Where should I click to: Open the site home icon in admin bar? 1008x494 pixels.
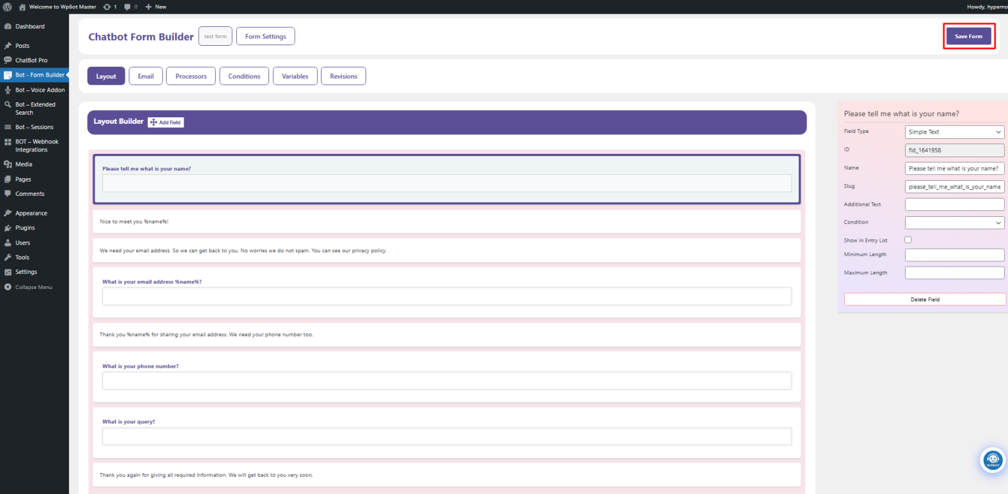pyautogui.click(x=22, y=7)
